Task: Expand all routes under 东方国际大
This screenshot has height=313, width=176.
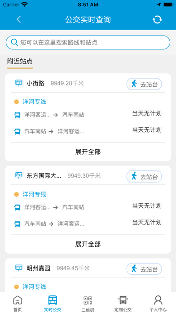Action: (x=88, y=244)
